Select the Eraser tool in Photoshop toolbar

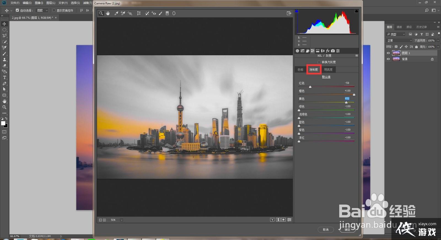[x=4, y=66]
